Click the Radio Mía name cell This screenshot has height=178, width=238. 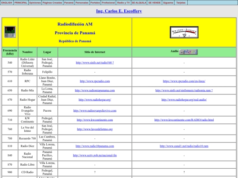tap(27, 91)
